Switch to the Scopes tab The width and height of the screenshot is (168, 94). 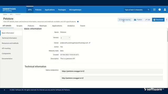click(x=19, y=26)
